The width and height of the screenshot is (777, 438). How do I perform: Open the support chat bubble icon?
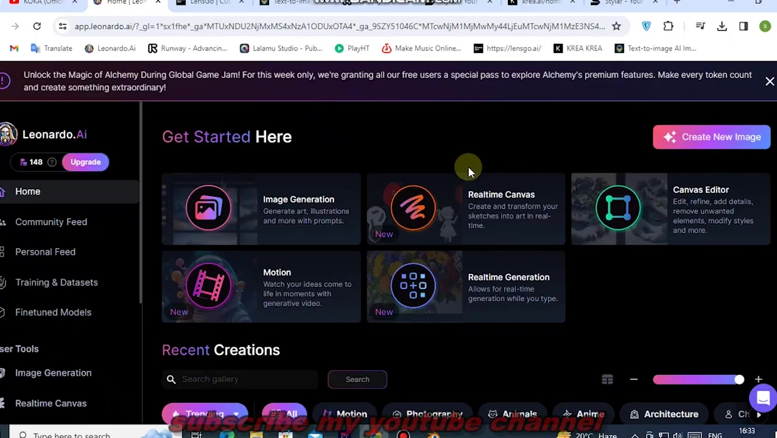(763, 398)
